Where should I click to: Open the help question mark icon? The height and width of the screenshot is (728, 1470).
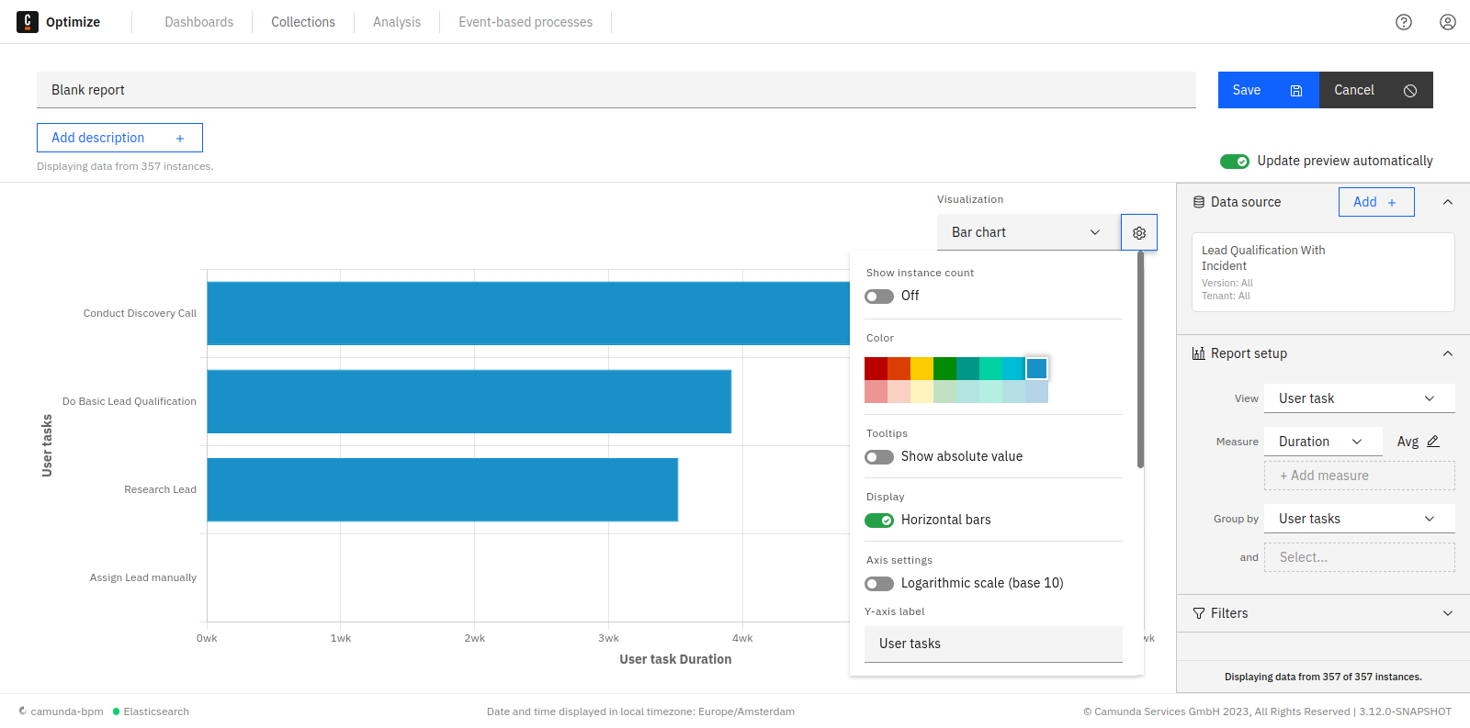[x=1403, y=22]
